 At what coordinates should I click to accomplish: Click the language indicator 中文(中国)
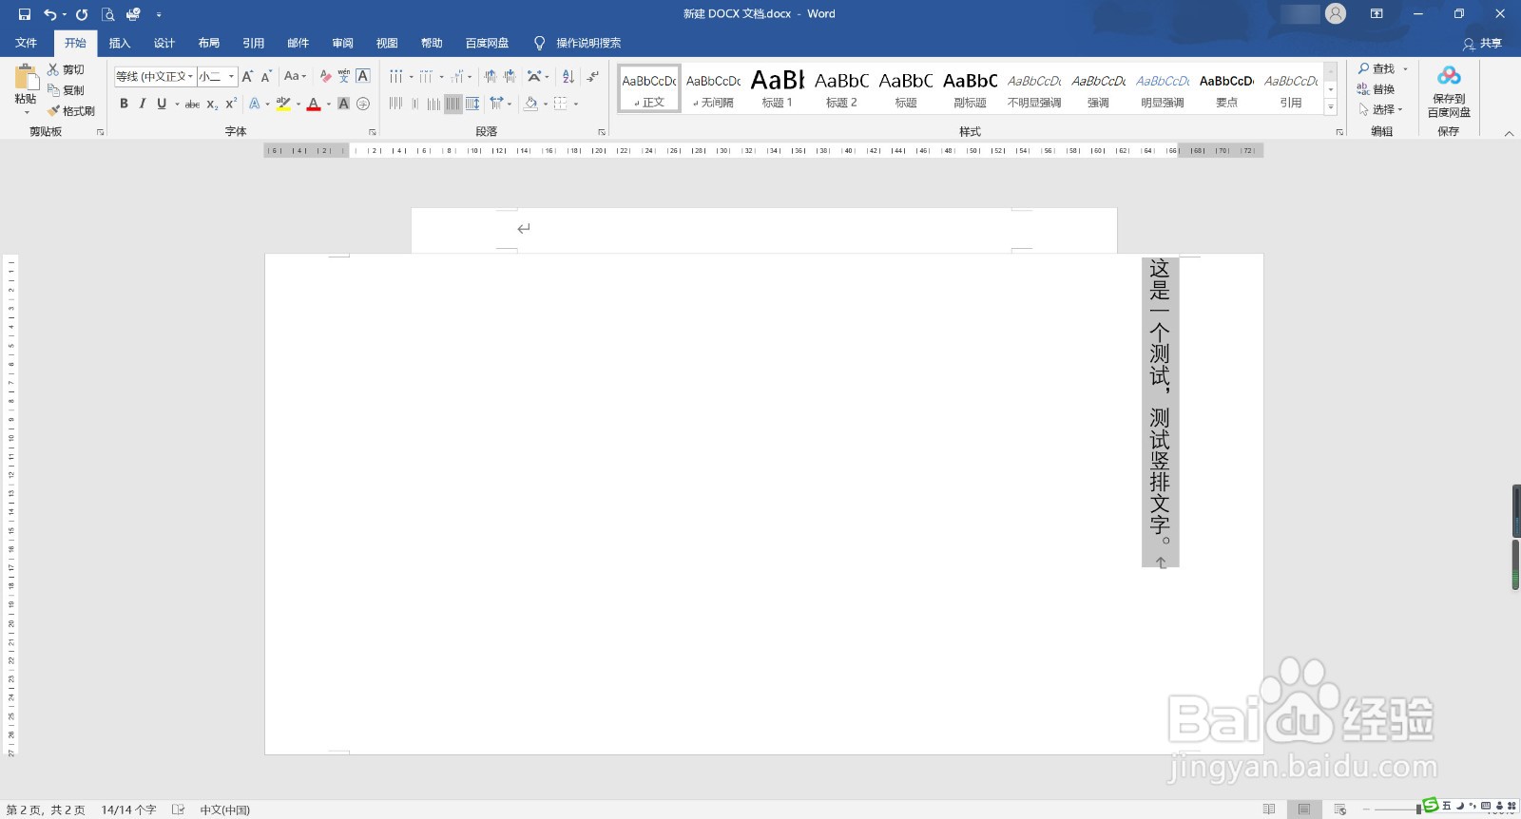pos(225,809)
